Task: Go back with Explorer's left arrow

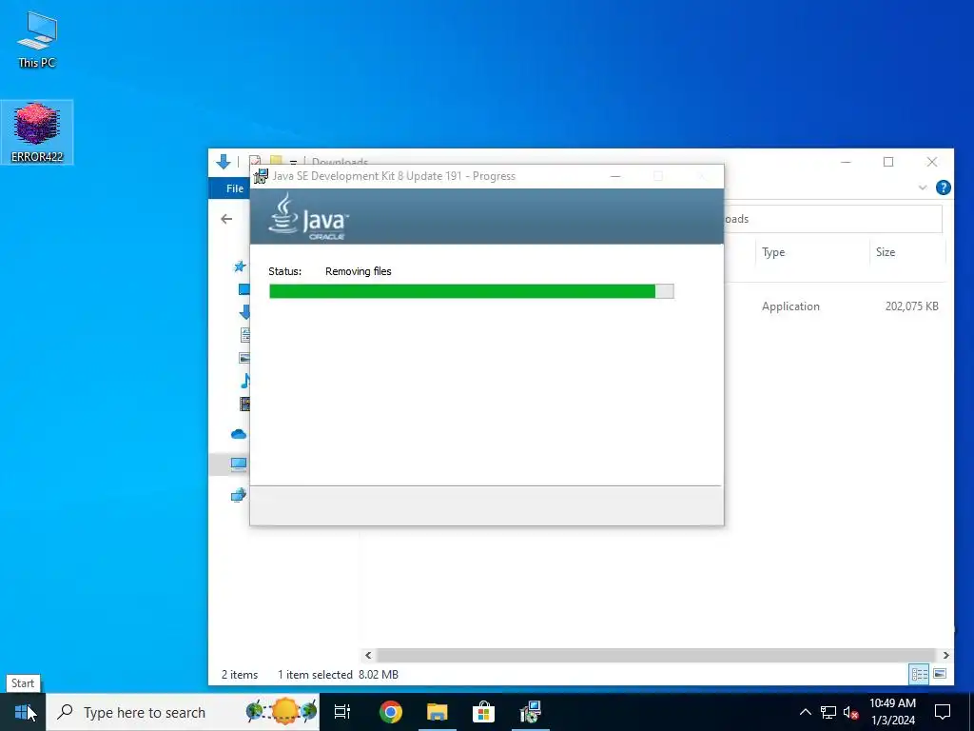Action: tap(226, 219)
